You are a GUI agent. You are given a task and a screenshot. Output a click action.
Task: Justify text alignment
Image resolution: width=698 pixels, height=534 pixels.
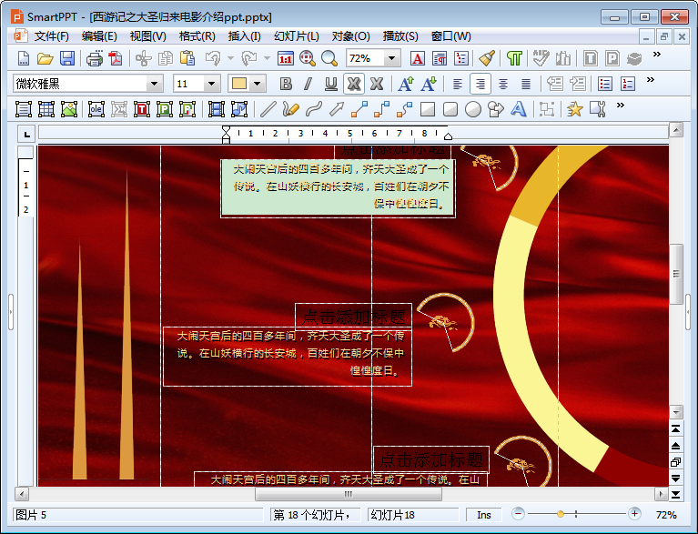pos(526,84)
